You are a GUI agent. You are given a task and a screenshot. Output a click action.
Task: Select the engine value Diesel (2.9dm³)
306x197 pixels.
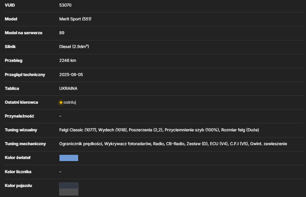(x=74, y=47)
